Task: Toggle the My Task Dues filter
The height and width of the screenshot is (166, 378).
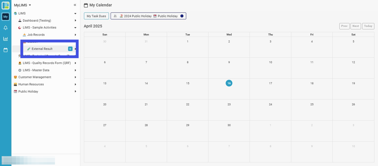Action: [x=97, y=16]
